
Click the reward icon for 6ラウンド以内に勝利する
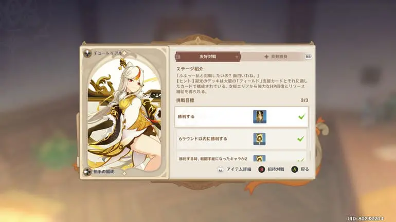coord(259,139)
